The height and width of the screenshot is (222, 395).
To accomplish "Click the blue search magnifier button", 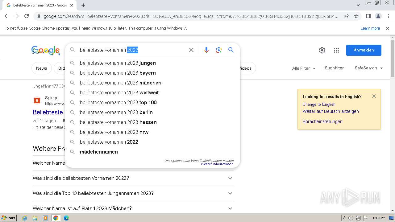I will click(231, 50).
